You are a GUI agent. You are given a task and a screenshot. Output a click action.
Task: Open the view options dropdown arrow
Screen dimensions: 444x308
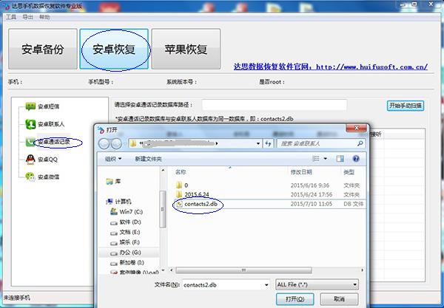tap(326, 159)
